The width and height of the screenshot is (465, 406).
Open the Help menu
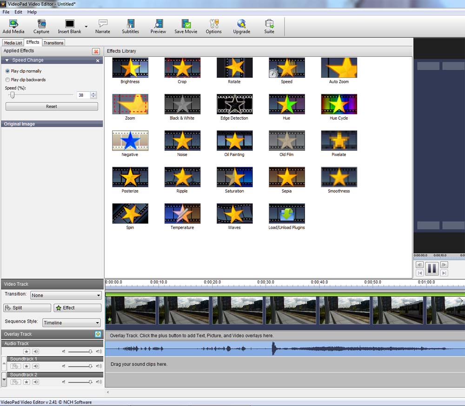[32, 12]
